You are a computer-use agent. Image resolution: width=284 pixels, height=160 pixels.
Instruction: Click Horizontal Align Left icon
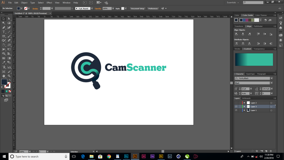(237, 34)
